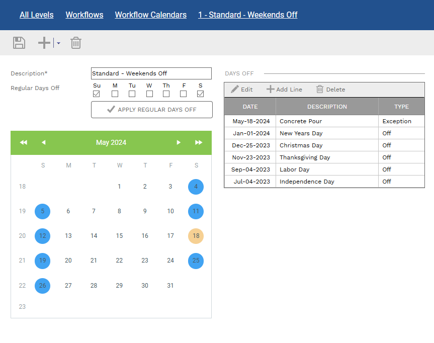
Task: Advance to next month in calendar
Action: [x=179, y=143]
